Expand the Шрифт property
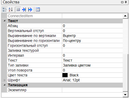 [4, 80]
